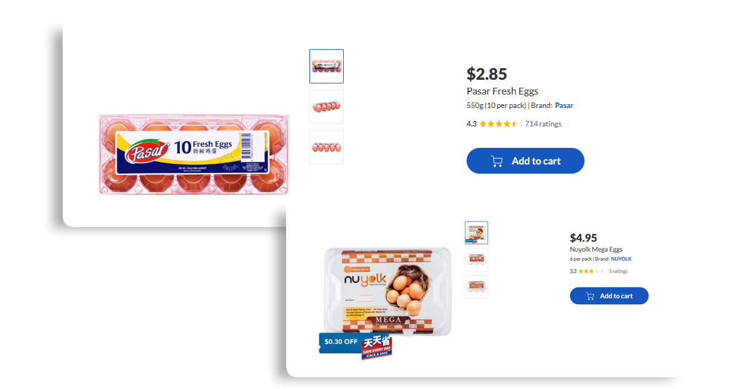Add Pasar Fresh Eggs to cart
The height and width of the screenshot is (389, 738).
pyautogui.click(x=526, y=161)
